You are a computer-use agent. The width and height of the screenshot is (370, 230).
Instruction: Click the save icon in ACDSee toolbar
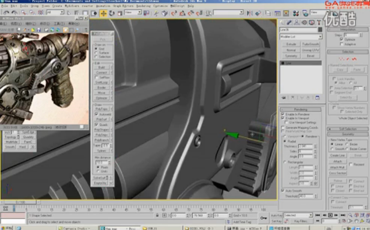pos(39,30)
